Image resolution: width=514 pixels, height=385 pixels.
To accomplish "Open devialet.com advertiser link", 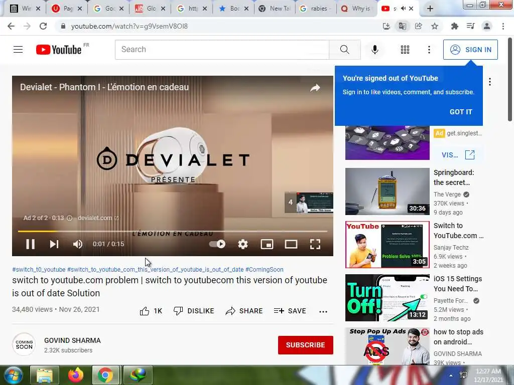I will point(98,218).
